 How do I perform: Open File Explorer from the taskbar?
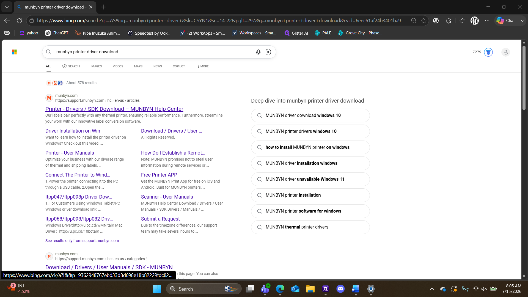click(x=310, y=289)
